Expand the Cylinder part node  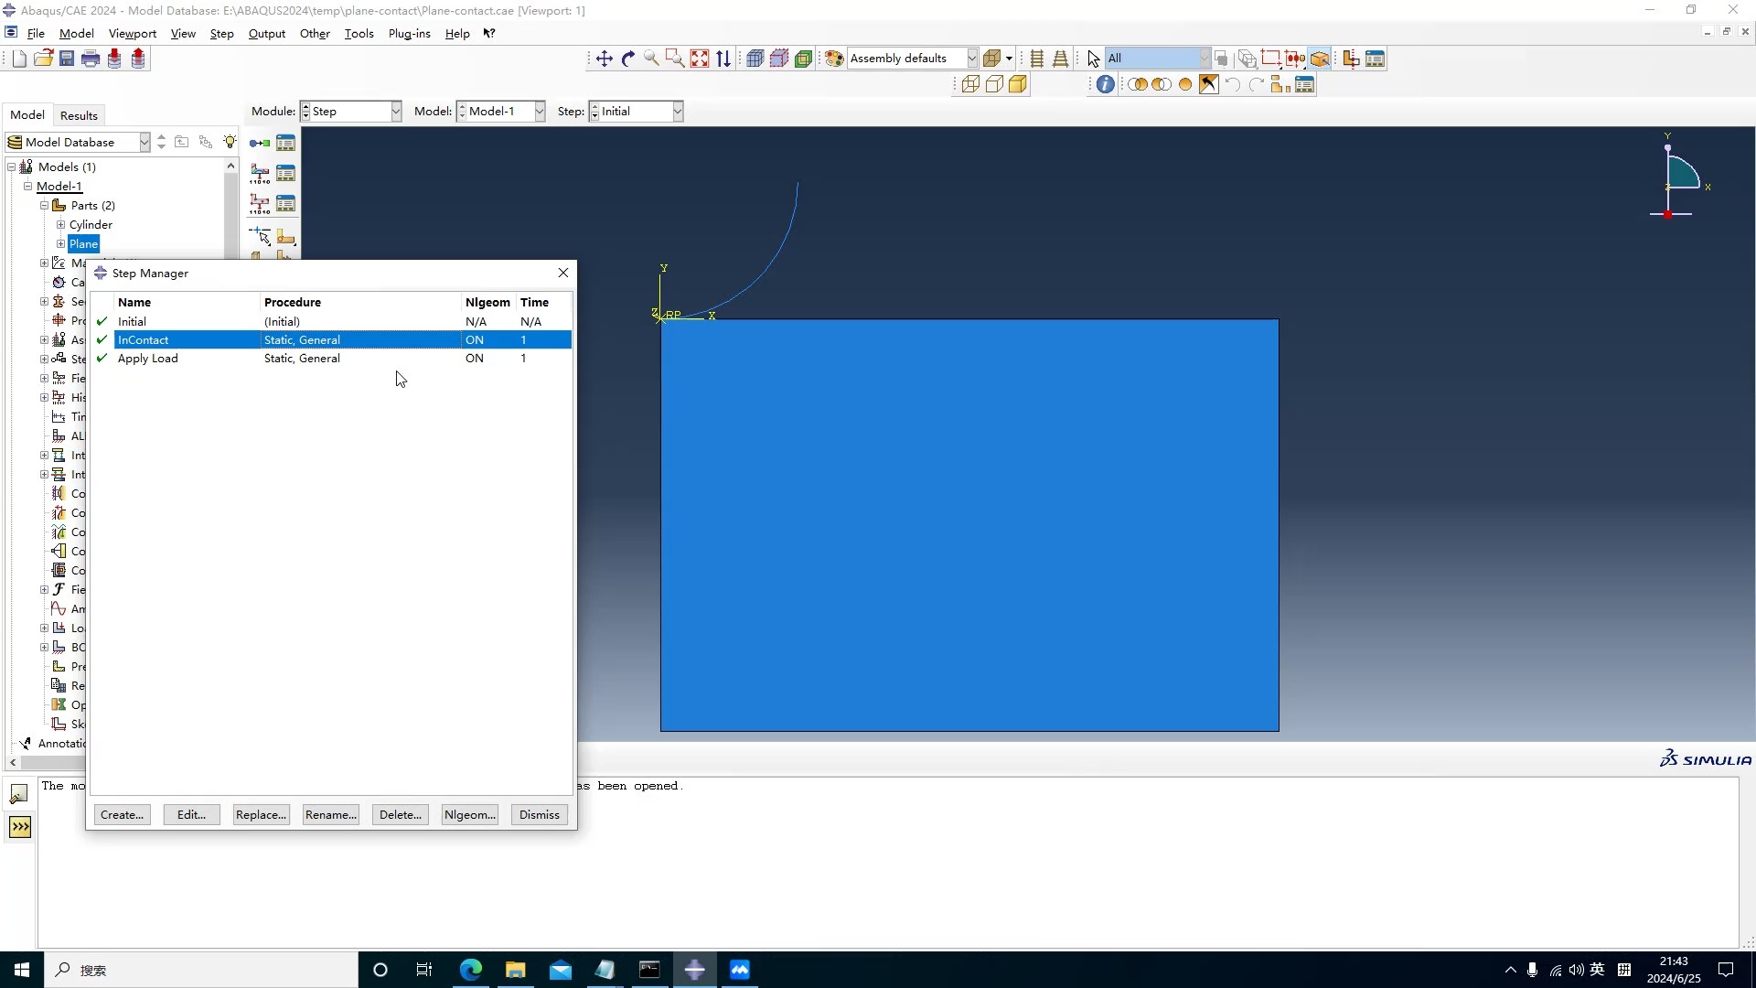[x=60, y=224]
